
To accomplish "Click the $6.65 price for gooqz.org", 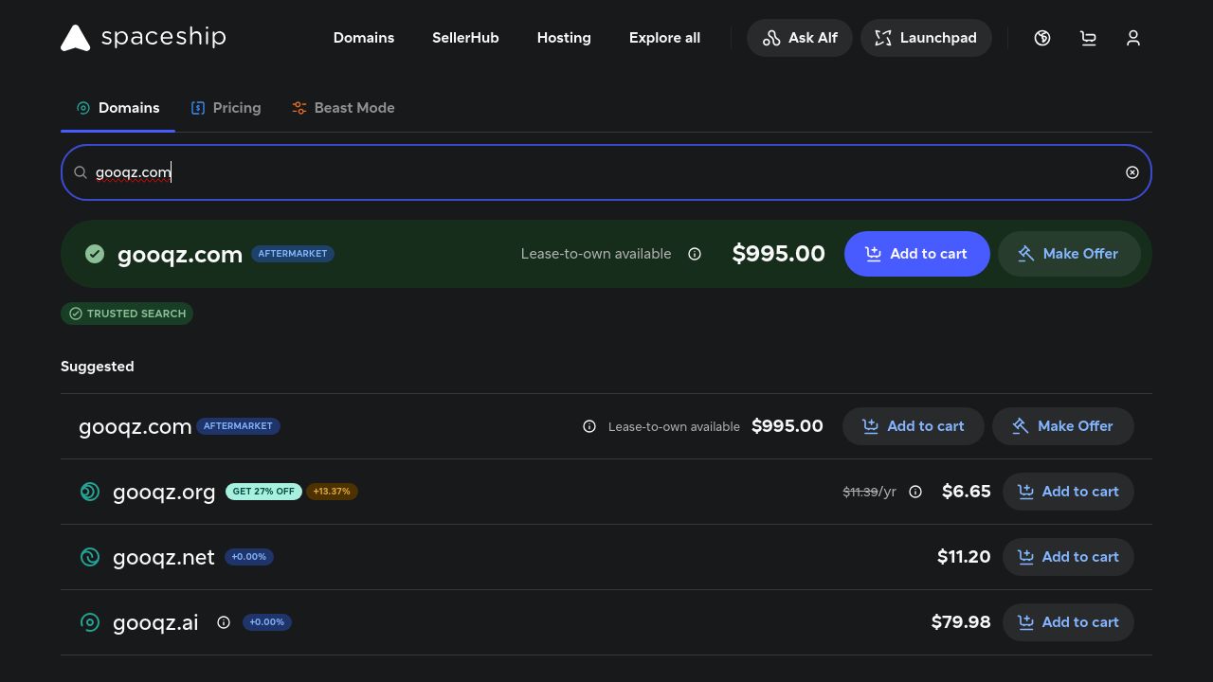I will pyautogui.click(x=967, y=492).
